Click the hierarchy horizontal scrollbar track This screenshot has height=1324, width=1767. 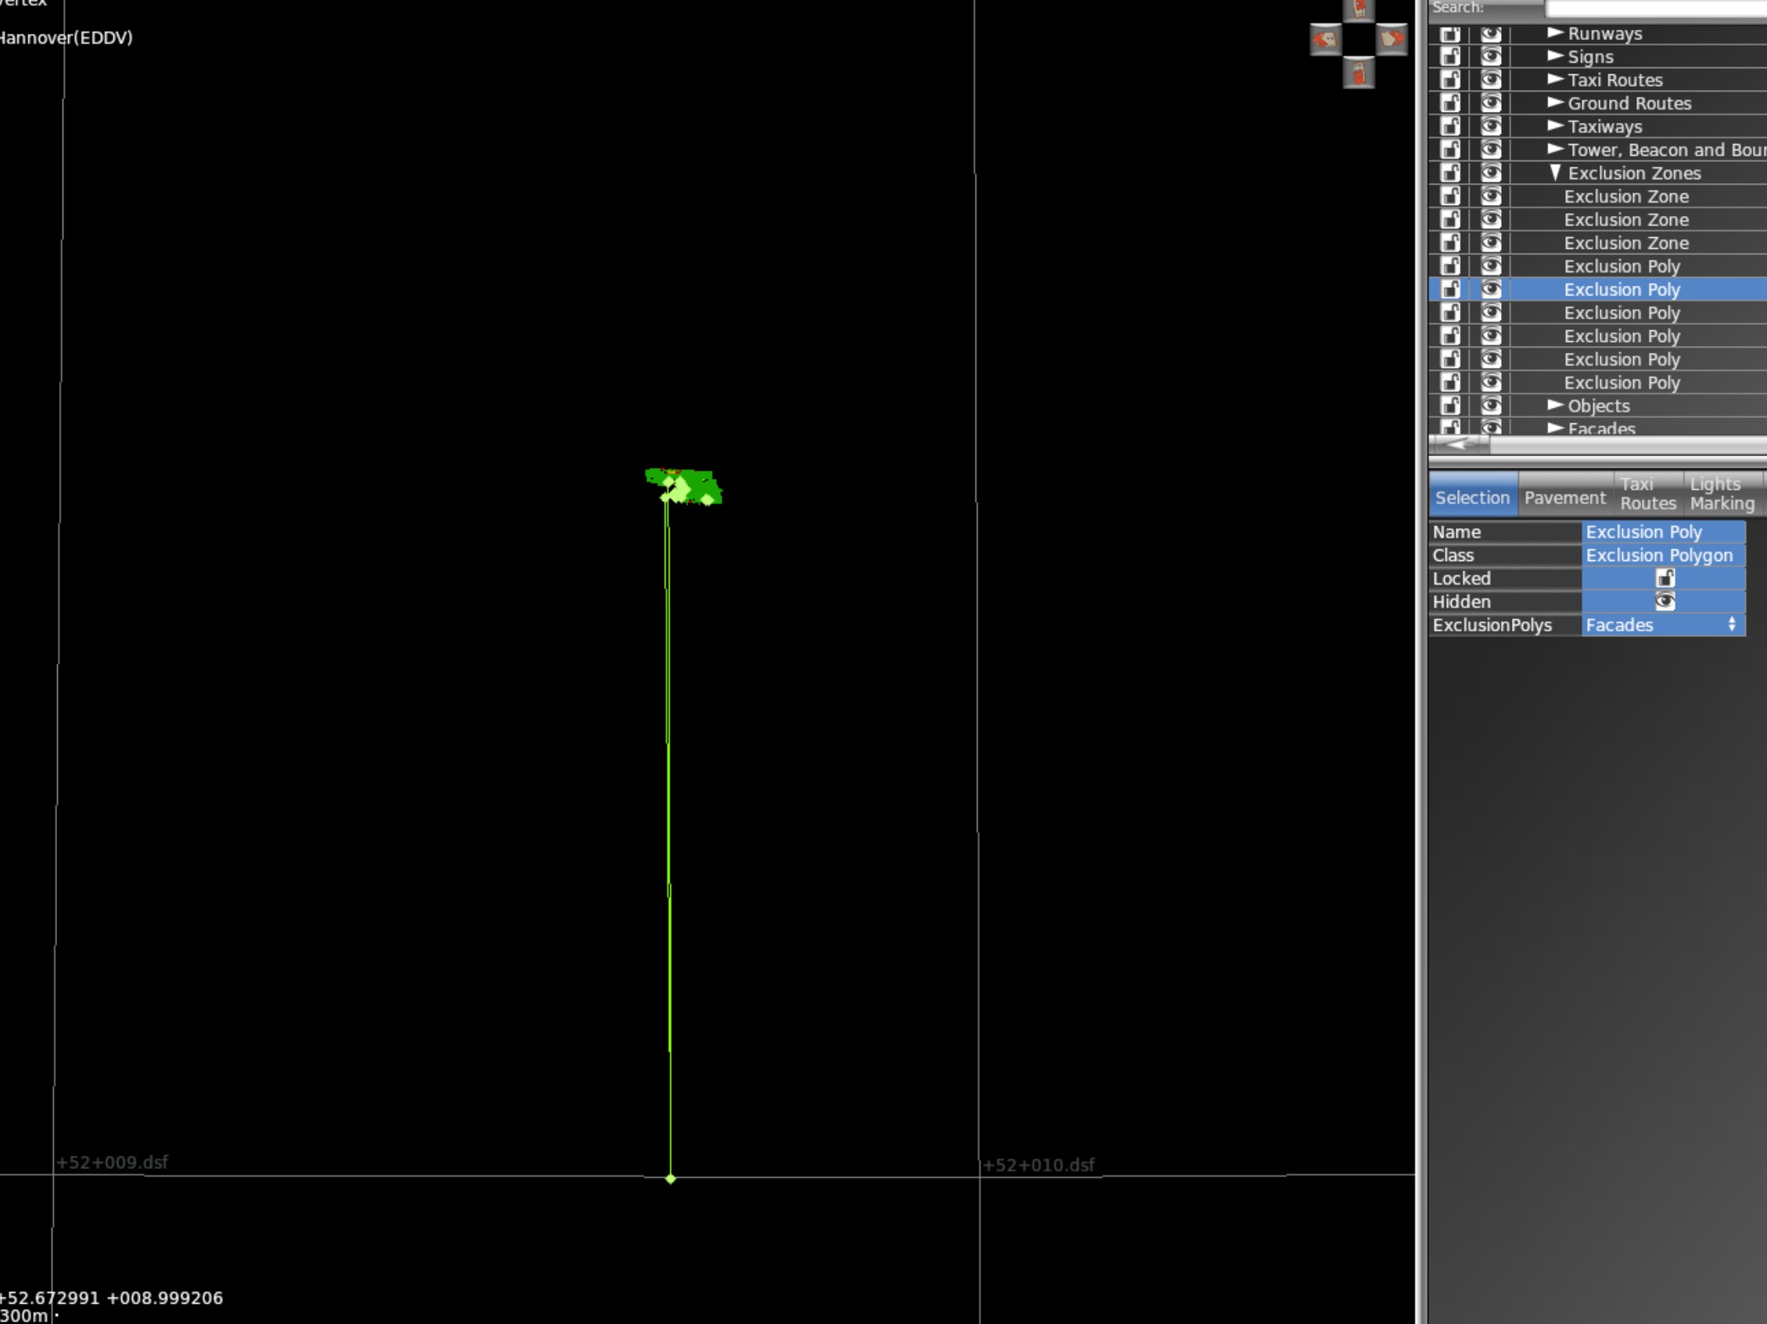[x=1628, y=444]
